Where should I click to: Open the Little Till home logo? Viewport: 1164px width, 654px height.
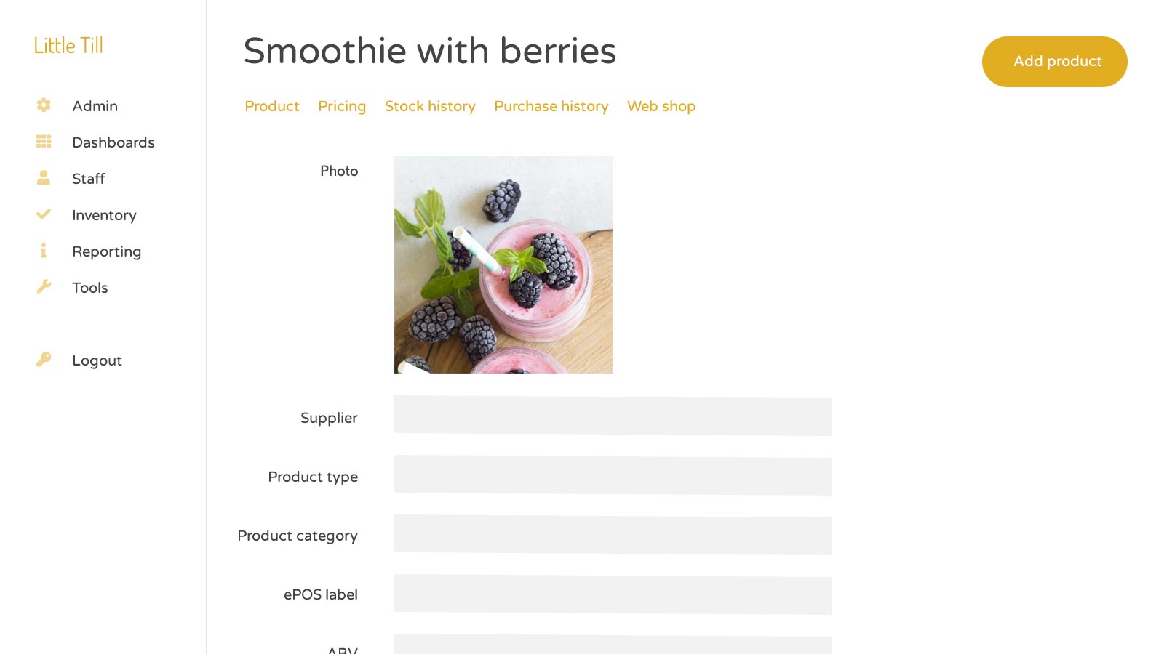(68, 45)
